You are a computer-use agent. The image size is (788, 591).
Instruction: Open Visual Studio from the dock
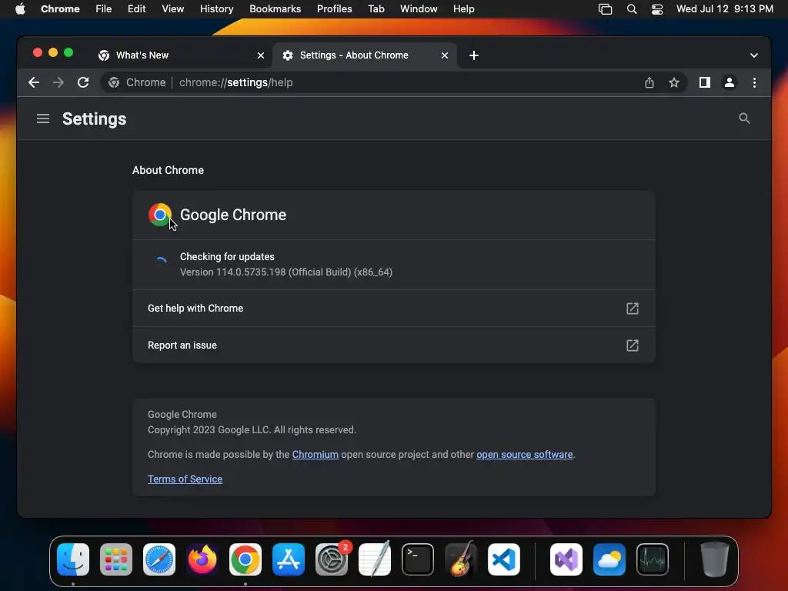click(566, 559)
